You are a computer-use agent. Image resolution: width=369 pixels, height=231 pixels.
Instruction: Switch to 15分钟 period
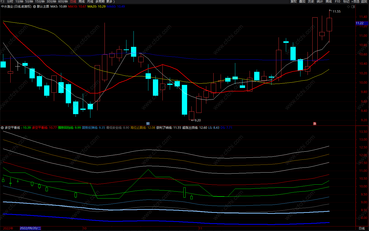click(40, 2)
